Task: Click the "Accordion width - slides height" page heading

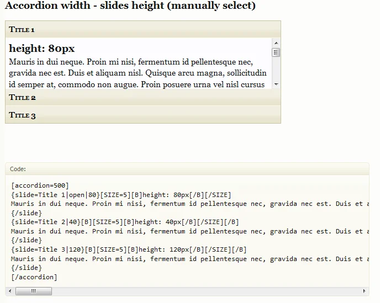Action: [130, 6]
